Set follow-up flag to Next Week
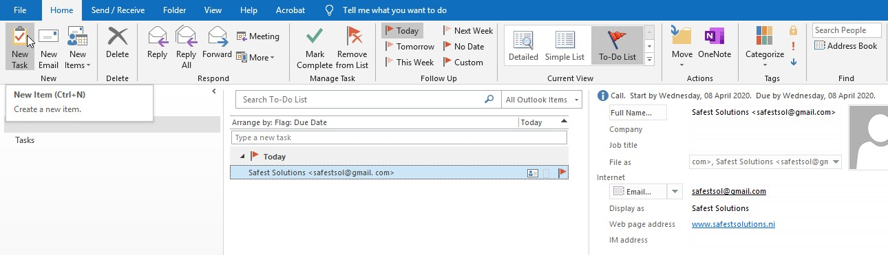 tap(468, 31)
